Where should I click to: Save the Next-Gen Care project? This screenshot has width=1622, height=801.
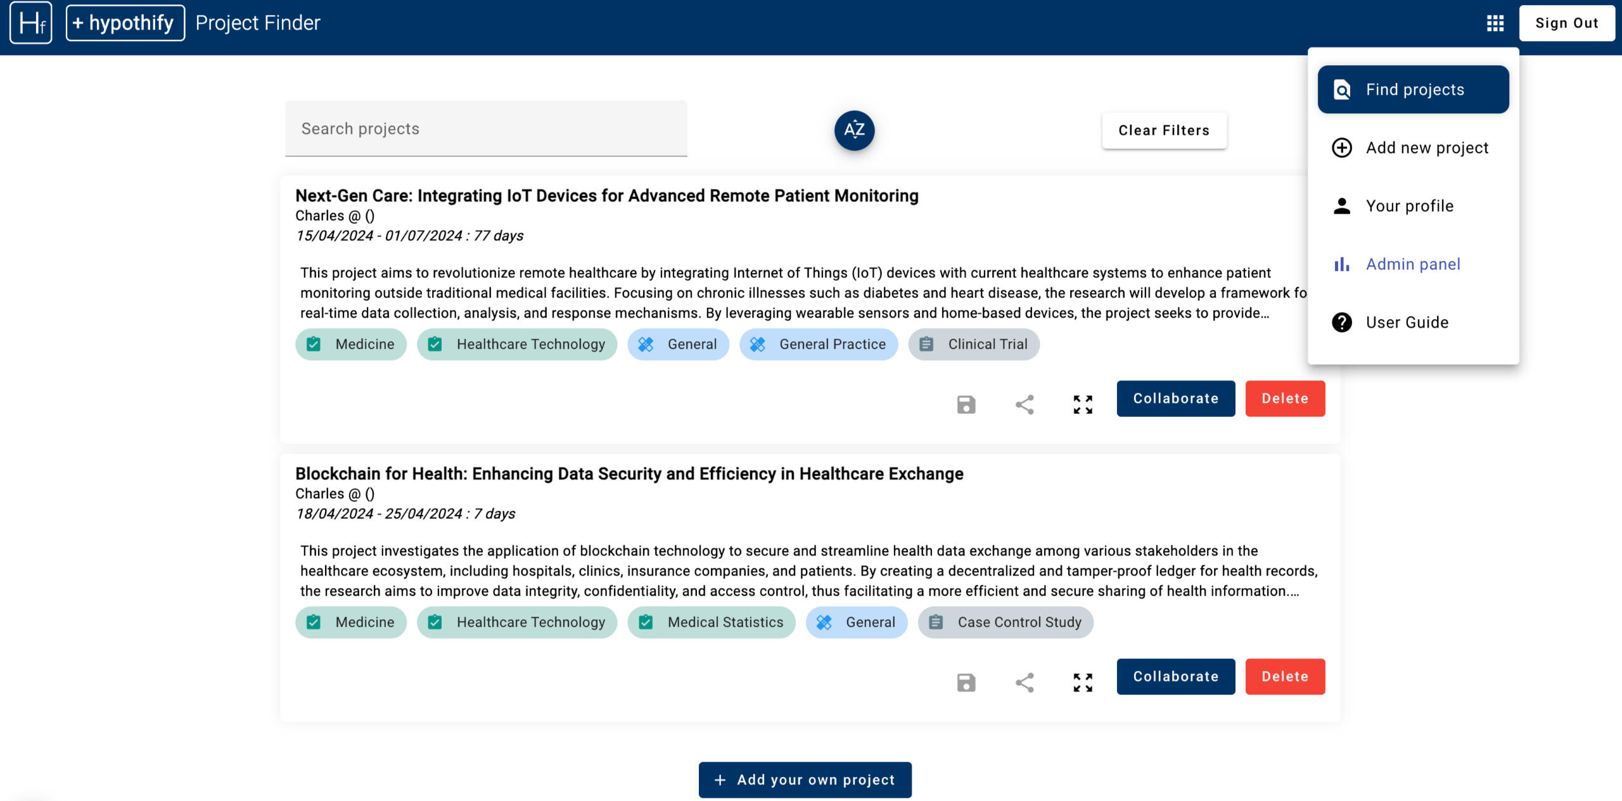[x=966, y=405]
